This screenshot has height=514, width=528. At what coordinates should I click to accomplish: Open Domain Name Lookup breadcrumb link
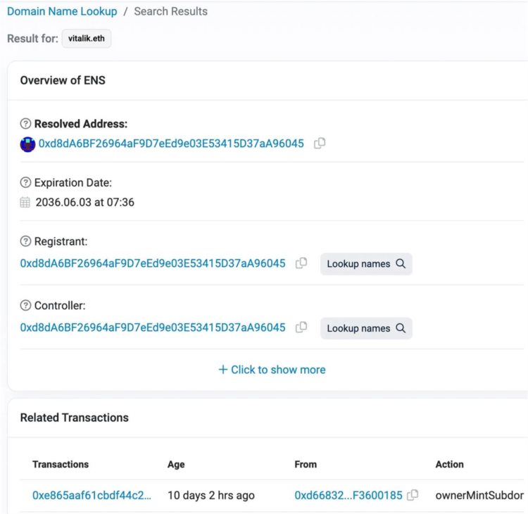62,11
